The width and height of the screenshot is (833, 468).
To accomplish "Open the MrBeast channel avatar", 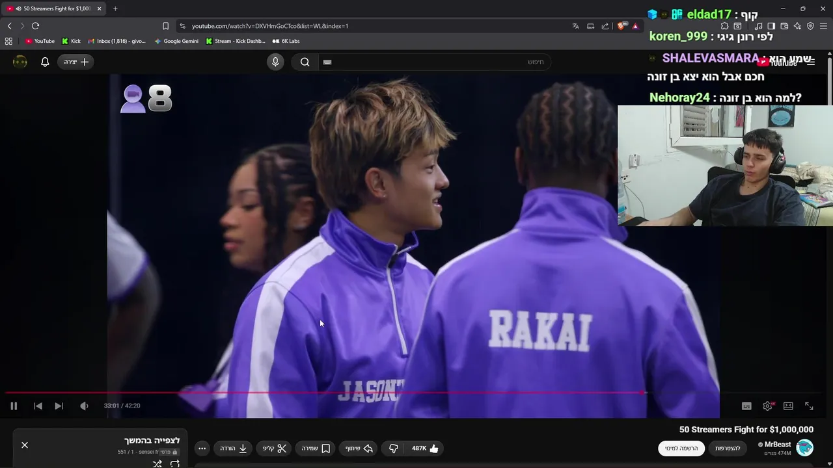I will tap(805, 448).
